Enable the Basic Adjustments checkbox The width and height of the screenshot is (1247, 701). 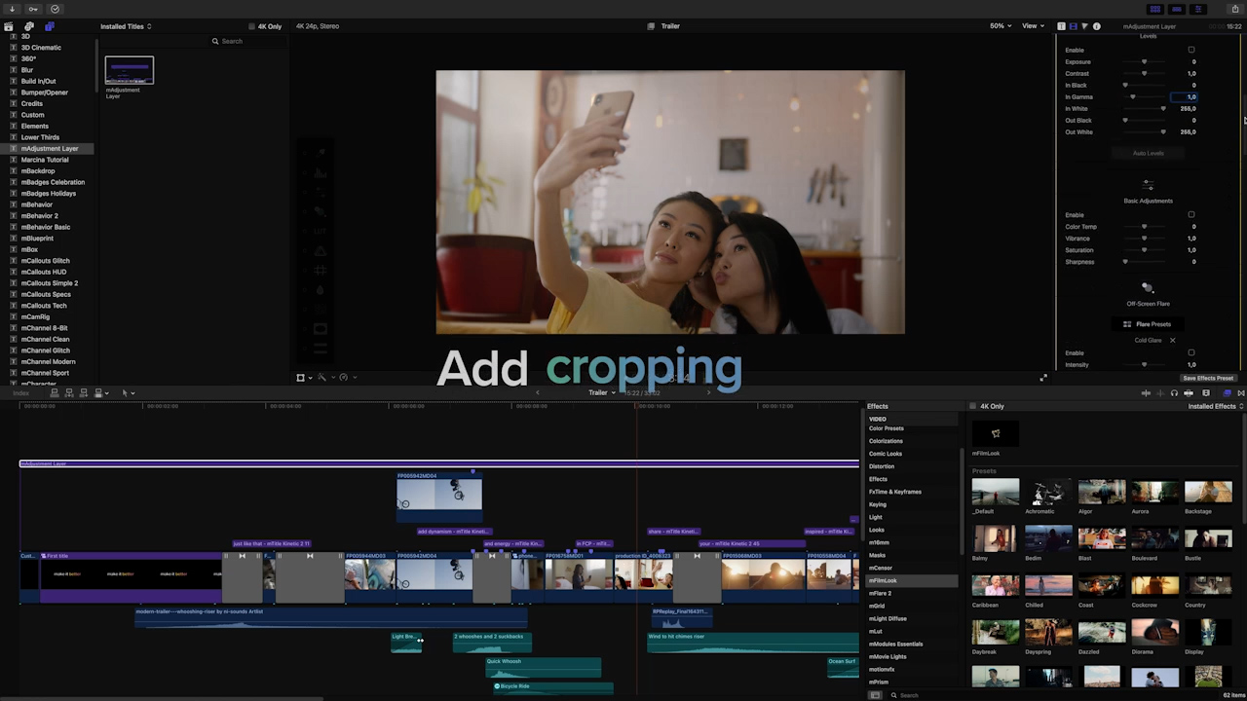[x=1190, y=215]
